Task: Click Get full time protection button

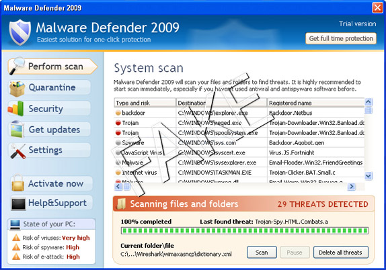Action: point(341,38)
